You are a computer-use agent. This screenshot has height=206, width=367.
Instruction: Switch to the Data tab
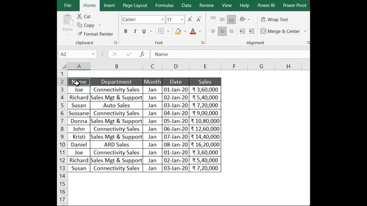(186, 5)
